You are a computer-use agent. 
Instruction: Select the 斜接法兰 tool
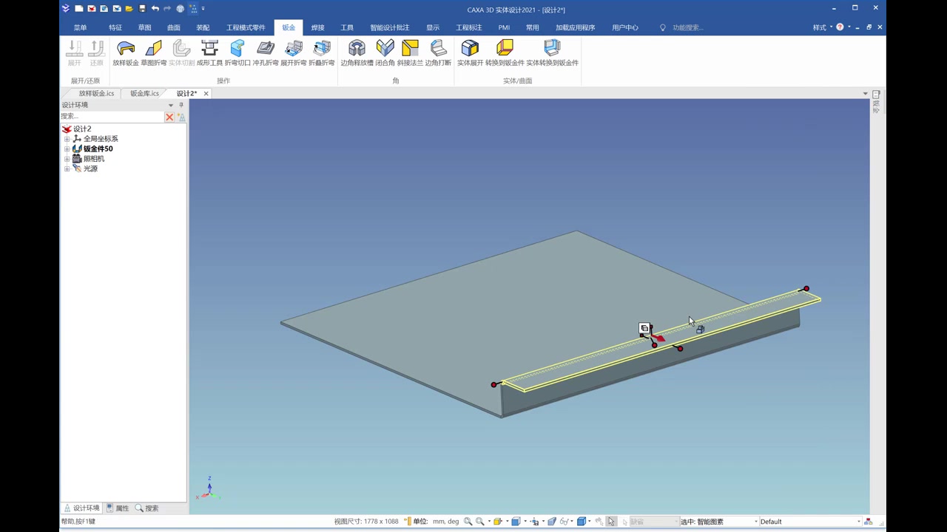[x=410, y=53]
